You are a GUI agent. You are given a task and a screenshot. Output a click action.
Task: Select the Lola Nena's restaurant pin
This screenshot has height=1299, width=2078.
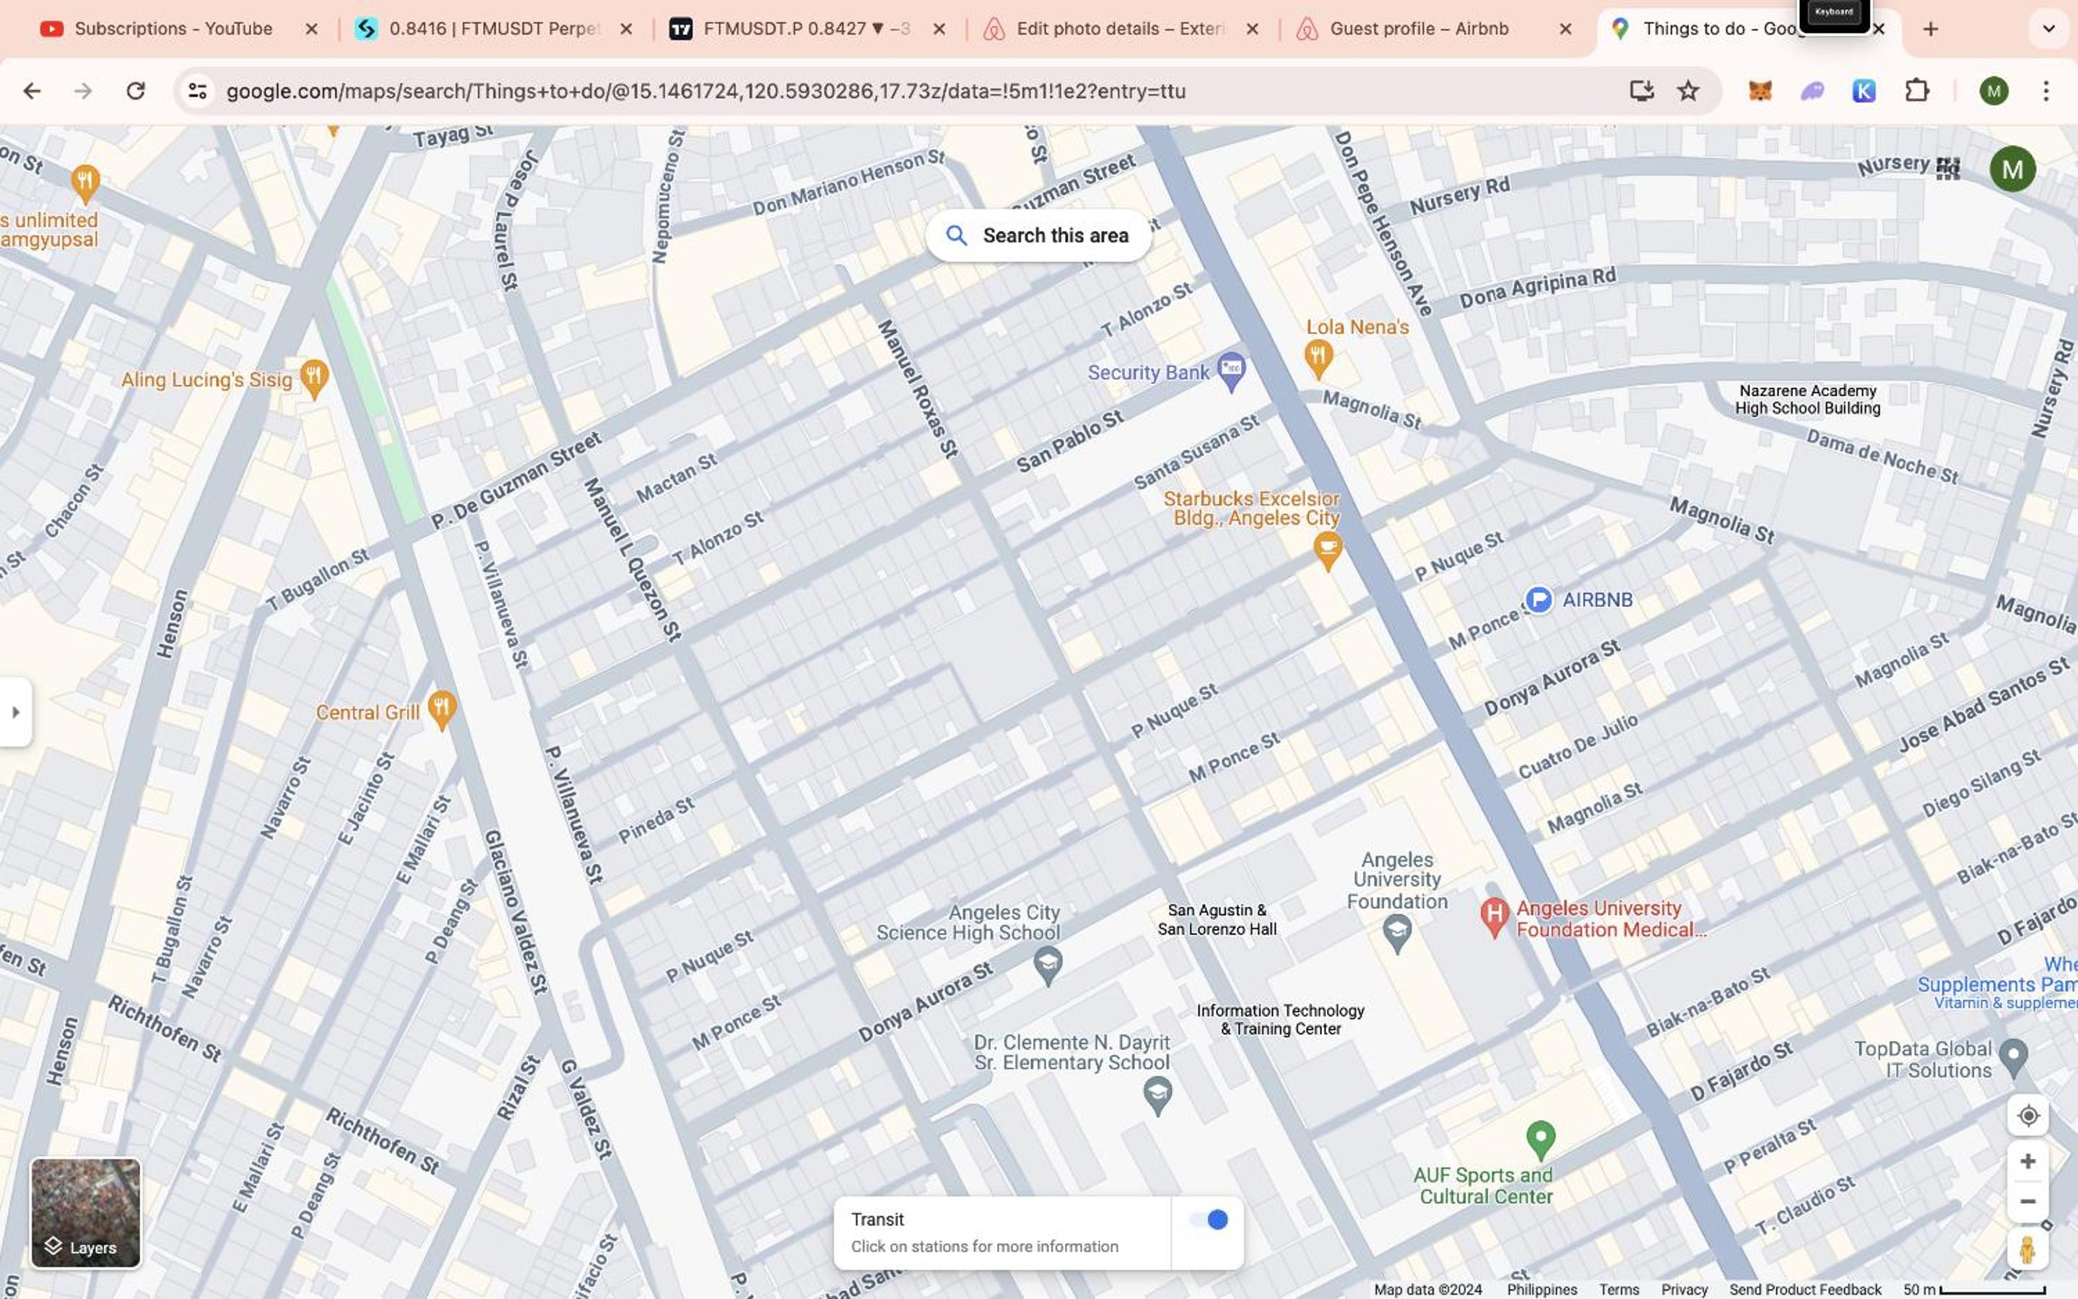pos(1318,359)
